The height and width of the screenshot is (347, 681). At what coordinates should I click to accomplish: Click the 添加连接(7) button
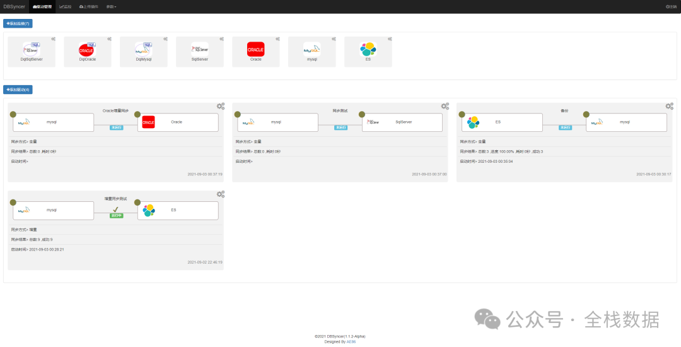pos(18,23)
